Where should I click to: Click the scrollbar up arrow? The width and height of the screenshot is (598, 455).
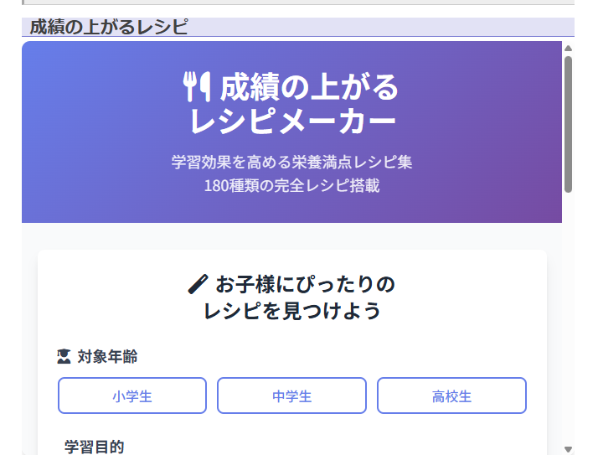tap(568, 48)
